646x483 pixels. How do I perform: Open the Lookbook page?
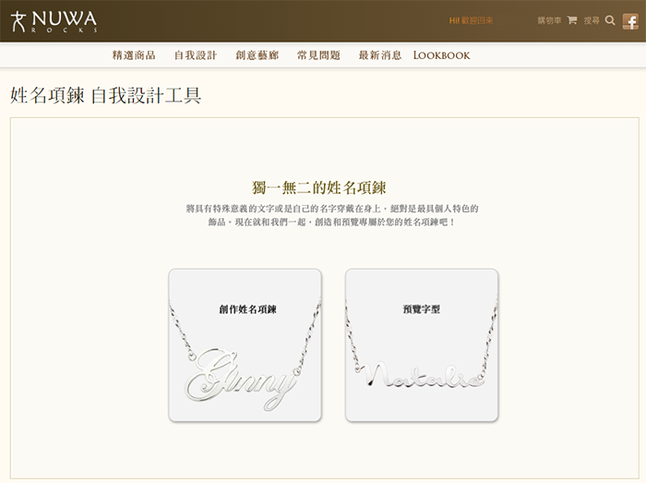coord(442,55)
